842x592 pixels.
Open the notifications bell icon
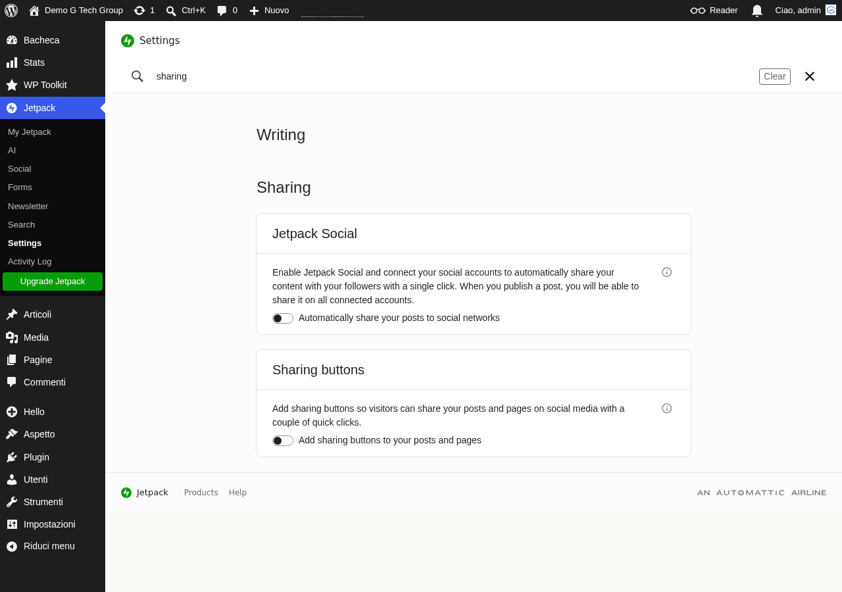pyautogui.click(x=757, y=11)
